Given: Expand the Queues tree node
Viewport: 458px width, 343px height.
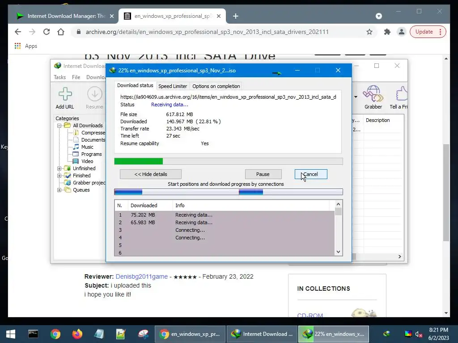Looking at the screenshot, I should pos(59,190).
